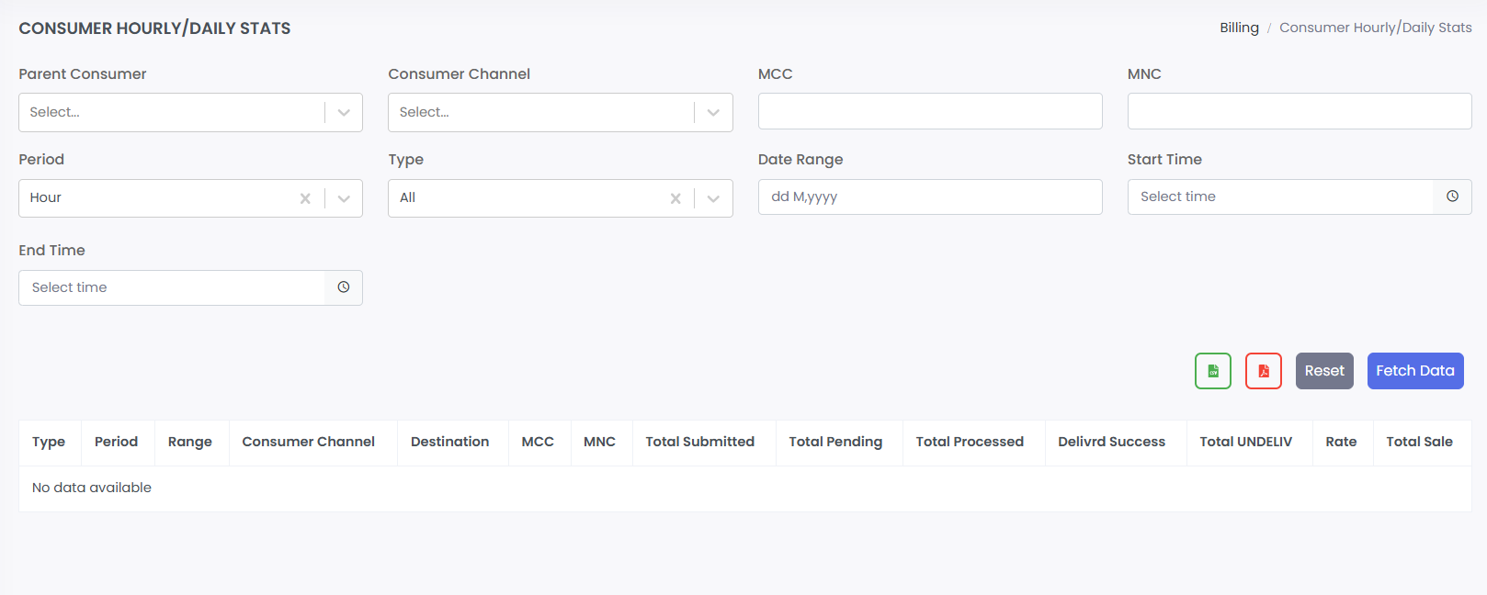Image resolution: width=1487 pixels, height=595 pixels.
Task: Clear the Period selection with X icon
Action: click(305, 198)
